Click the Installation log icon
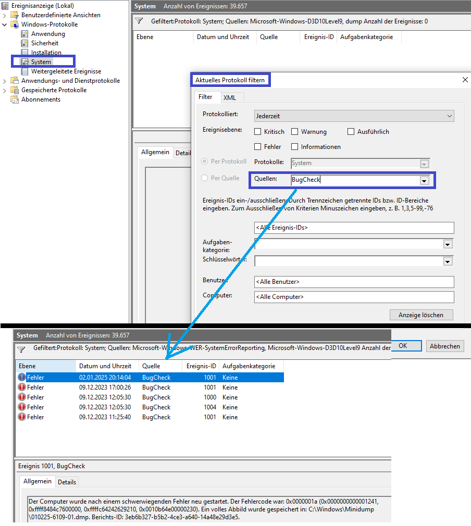471x526 pixels. pos(24,52)
